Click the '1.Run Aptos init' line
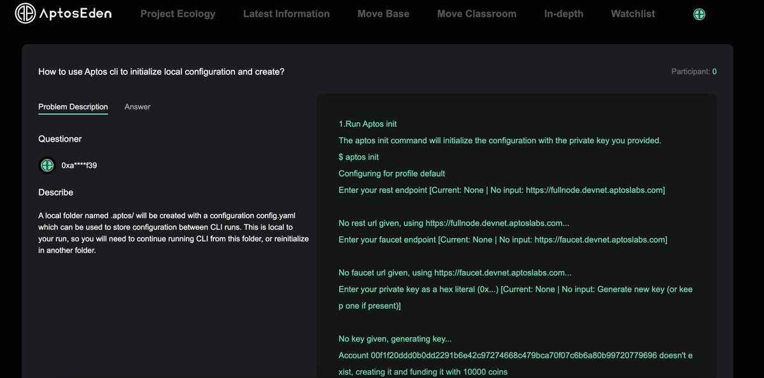The width and height of the screenshot is (764, 378). [x=368, y=124]
